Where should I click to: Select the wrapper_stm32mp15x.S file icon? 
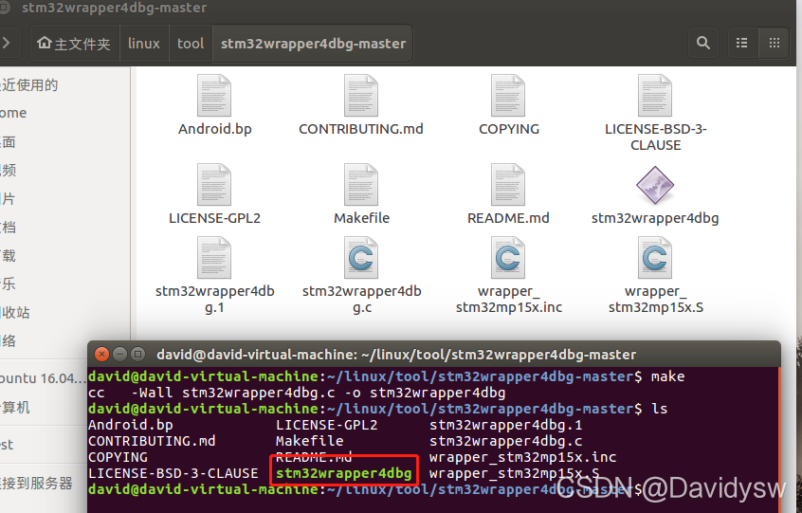click(x=655, y=257)
